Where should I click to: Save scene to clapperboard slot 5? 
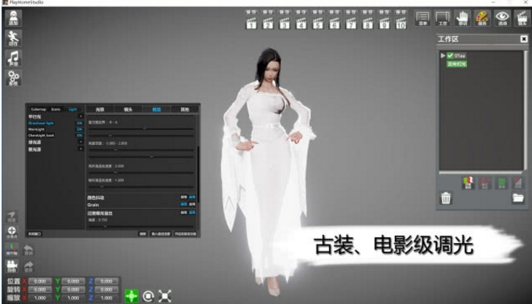(317, 20)
